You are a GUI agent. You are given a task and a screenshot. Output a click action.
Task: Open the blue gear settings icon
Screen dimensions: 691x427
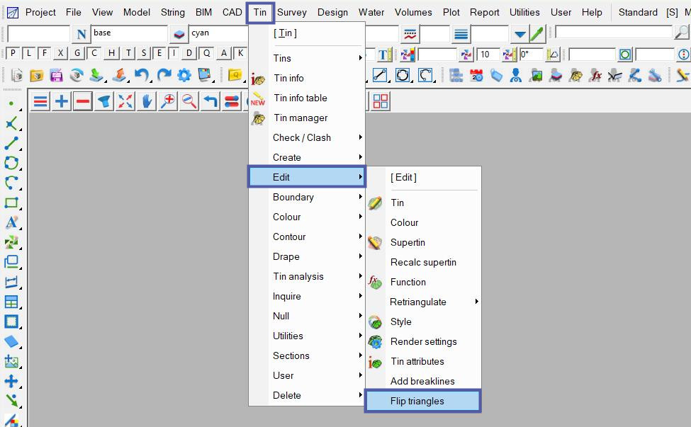click(184, 75)
